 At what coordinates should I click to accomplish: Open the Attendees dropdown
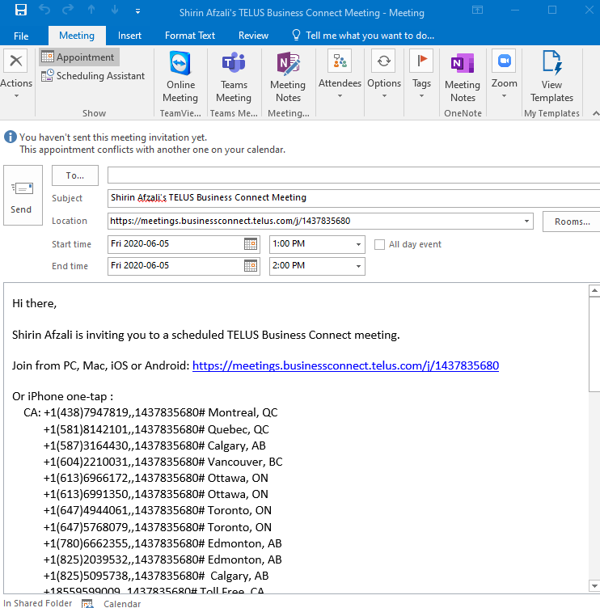point(340,74)
